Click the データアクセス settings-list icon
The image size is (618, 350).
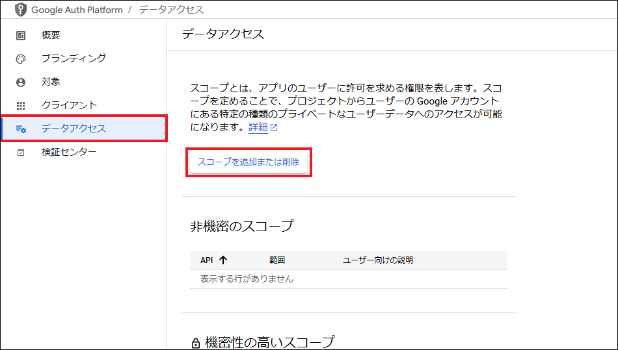pos(21,129)
